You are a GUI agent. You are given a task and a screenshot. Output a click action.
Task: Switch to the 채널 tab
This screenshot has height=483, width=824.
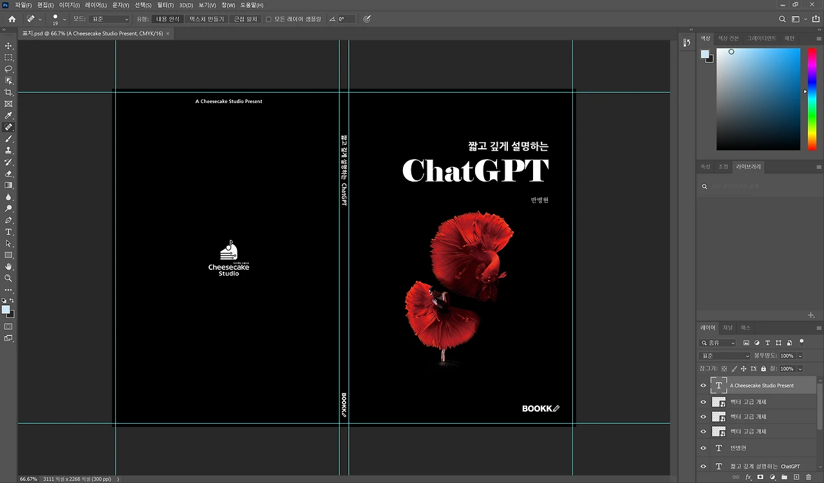(x=727, y=328)
